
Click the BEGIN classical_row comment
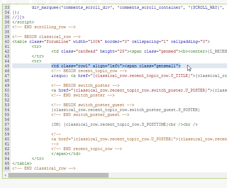pos(46,37)
